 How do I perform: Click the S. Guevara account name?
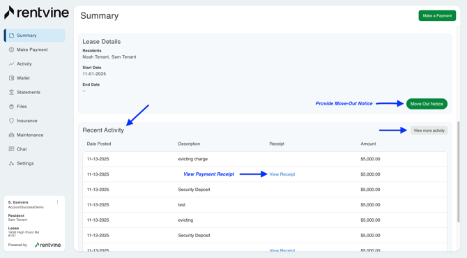(18, 202)
